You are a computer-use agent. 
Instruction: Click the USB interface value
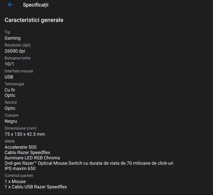point(9,77)
